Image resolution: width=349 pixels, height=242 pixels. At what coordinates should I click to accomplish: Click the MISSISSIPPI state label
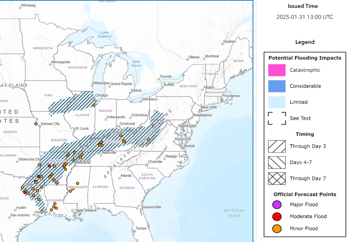[x=79, y=187]
